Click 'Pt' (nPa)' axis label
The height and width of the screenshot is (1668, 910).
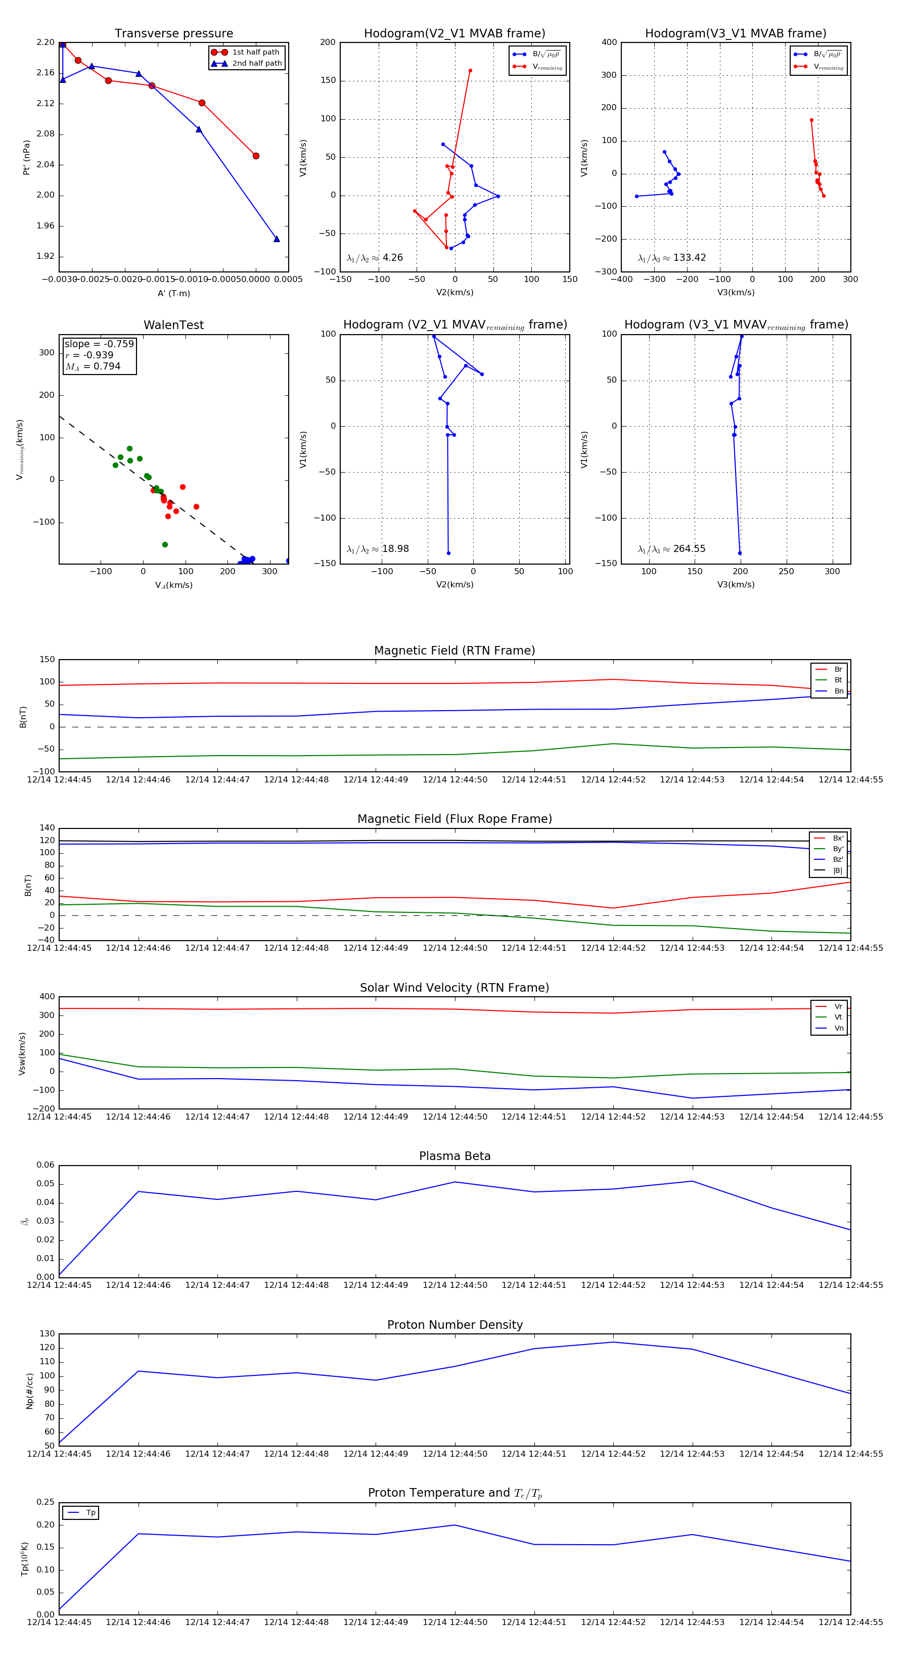(x=27, y=157)
